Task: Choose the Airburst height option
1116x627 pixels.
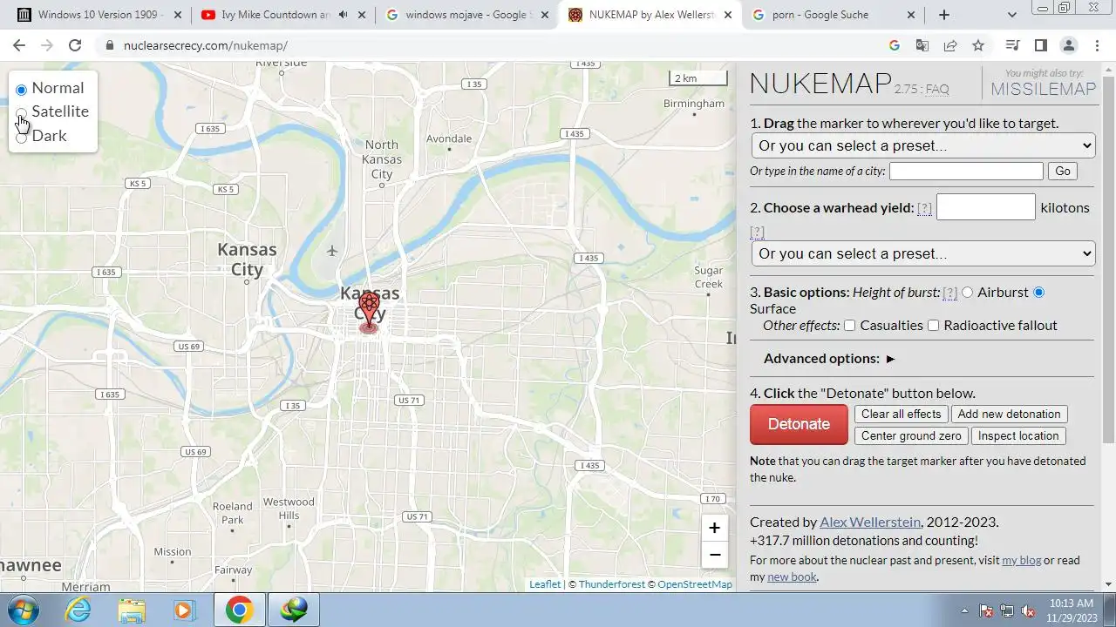Action: (967, 293)
